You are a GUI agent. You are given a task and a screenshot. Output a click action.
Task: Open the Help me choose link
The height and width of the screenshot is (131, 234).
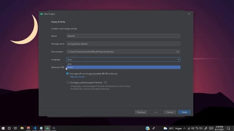[77, 77]
